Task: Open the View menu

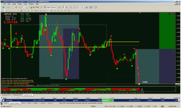Action: click(x=9, y=4)
